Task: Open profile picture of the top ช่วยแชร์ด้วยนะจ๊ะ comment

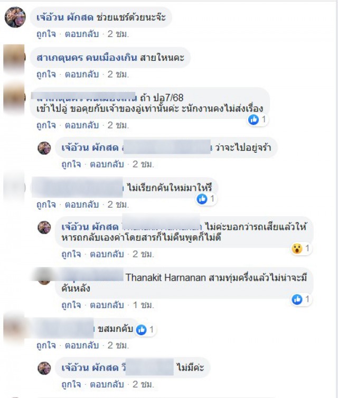Action: click(x=15, y=17)
